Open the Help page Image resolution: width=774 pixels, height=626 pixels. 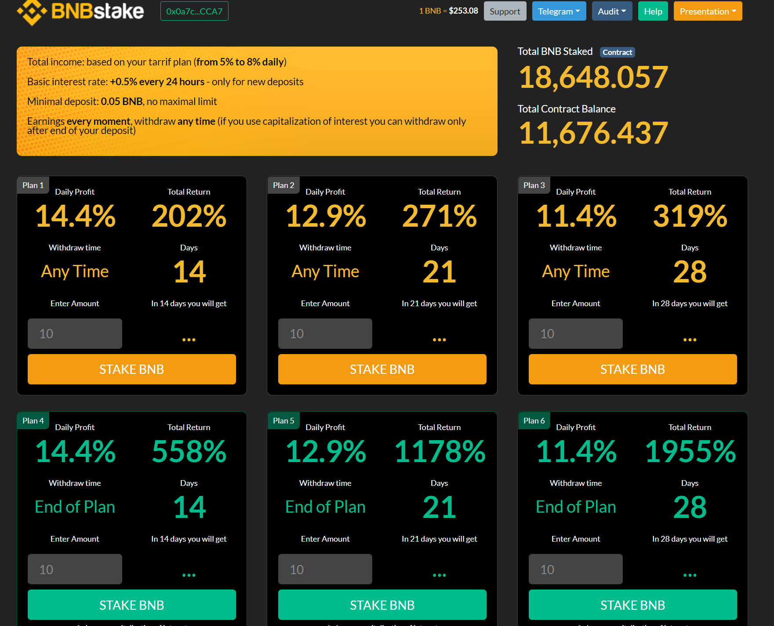pos(653,11)
